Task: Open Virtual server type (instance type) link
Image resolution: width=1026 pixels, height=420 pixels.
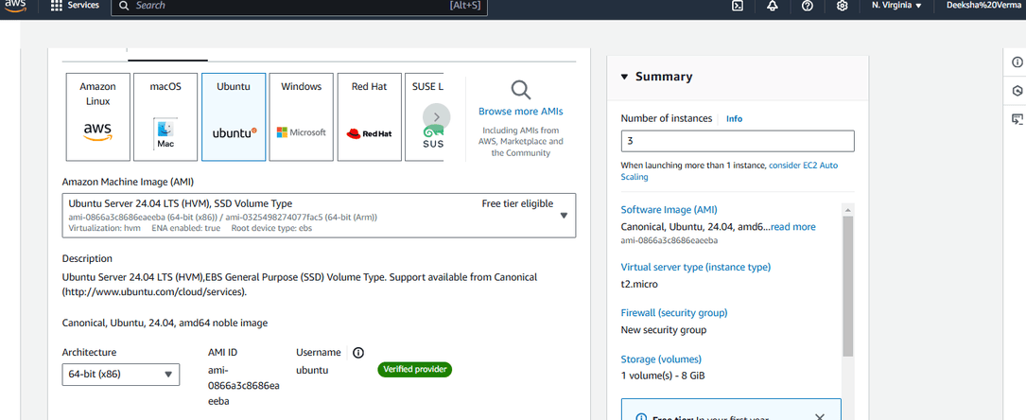Action: point(696,267)
